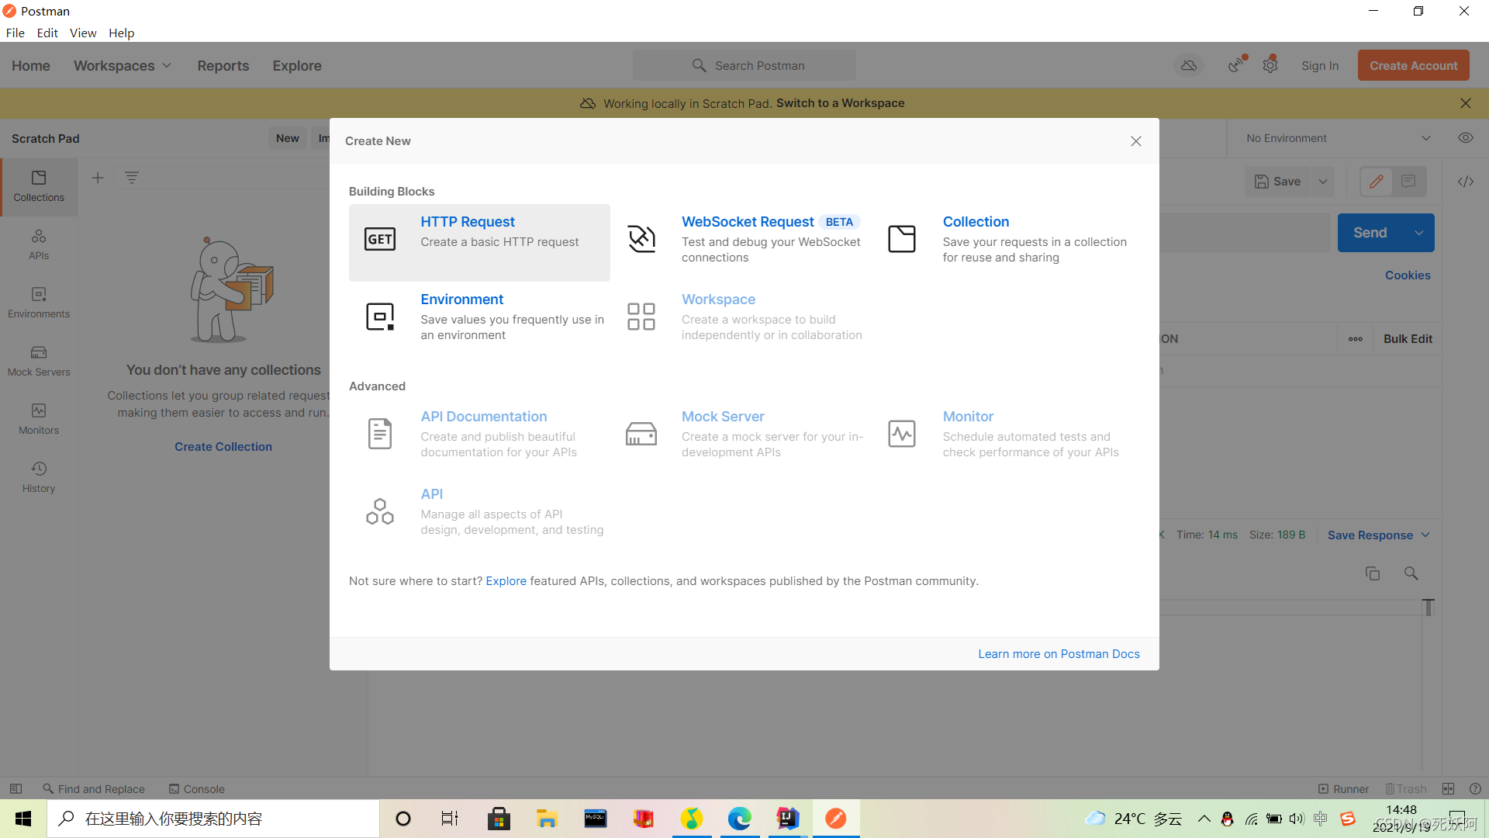Click the Collection building block icon
The image size is (1489, 838).
pos(902,239)
